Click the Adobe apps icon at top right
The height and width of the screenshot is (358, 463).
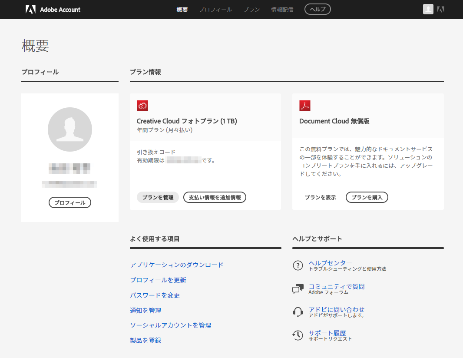[440, 10]
